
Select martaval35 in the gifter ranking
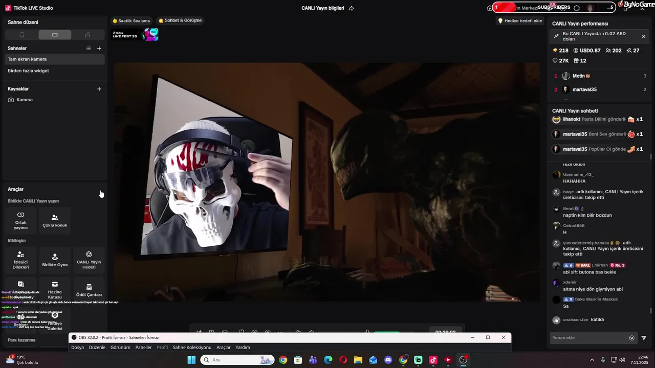pos(600,89)
